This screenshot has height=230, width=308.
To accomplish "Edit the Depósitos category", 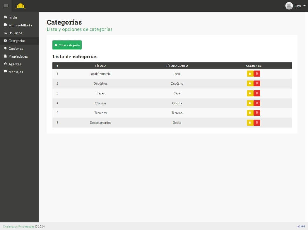I will point(250,84).
